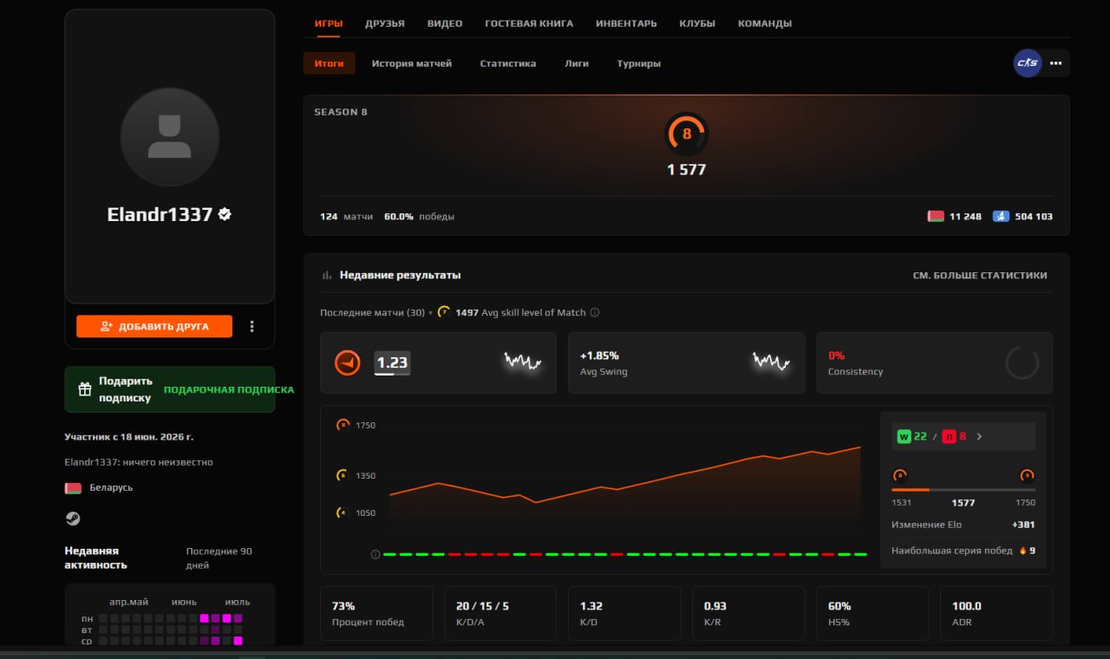Click the Elo value 1 577
Viewport: 1110px width, 659px height.
pos(687,170)
